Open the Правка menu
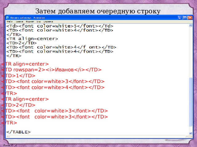Viewport: 197px width, 147px height. click(19, 22)
